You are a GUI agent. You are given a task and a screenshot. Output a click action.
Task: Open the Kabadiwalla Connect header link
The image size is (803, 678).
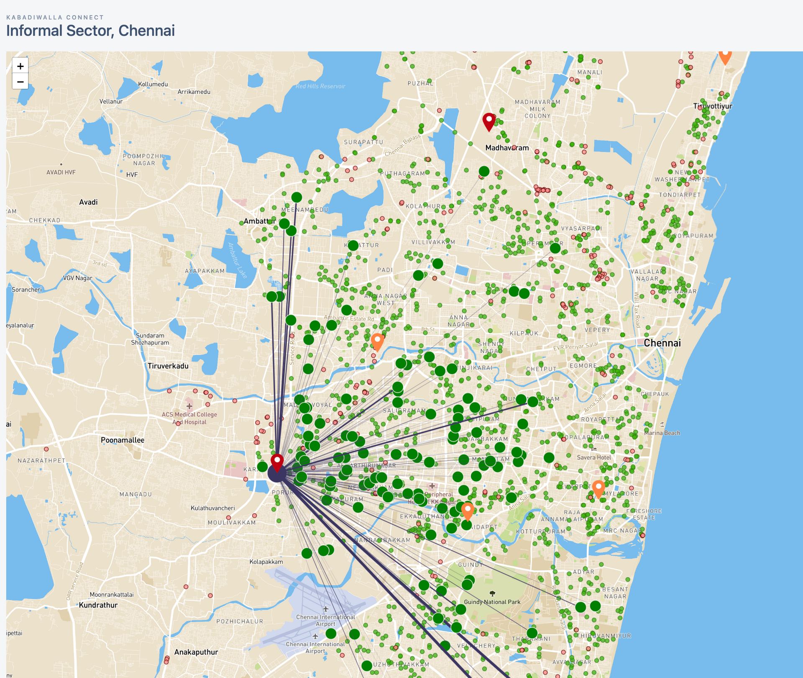point(55,18)
